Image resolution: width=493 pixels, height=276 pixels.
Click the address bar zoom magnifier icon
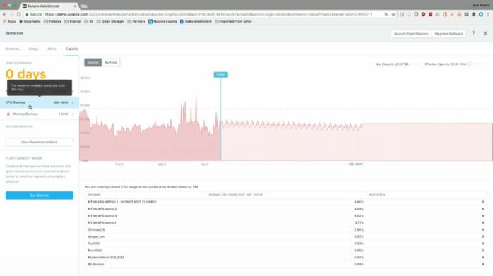386,14
